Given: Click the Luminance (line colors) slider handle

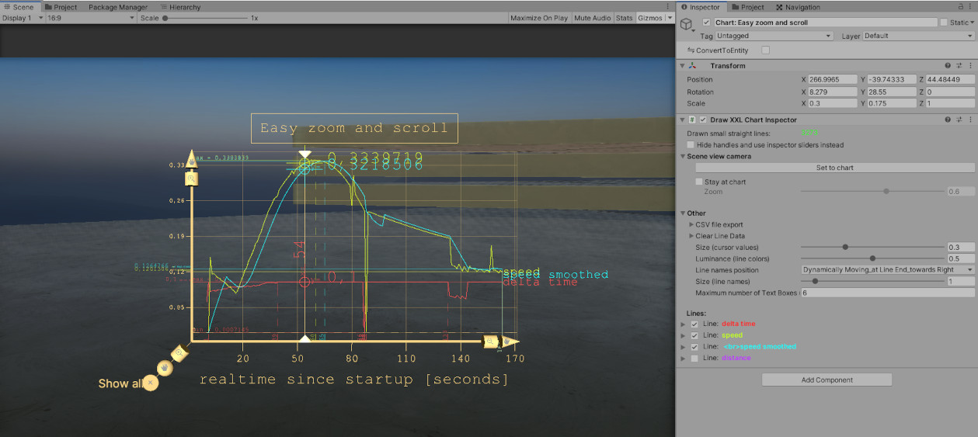Looking at the screenshot, I should pyautogui.click(x=872, y=258).
